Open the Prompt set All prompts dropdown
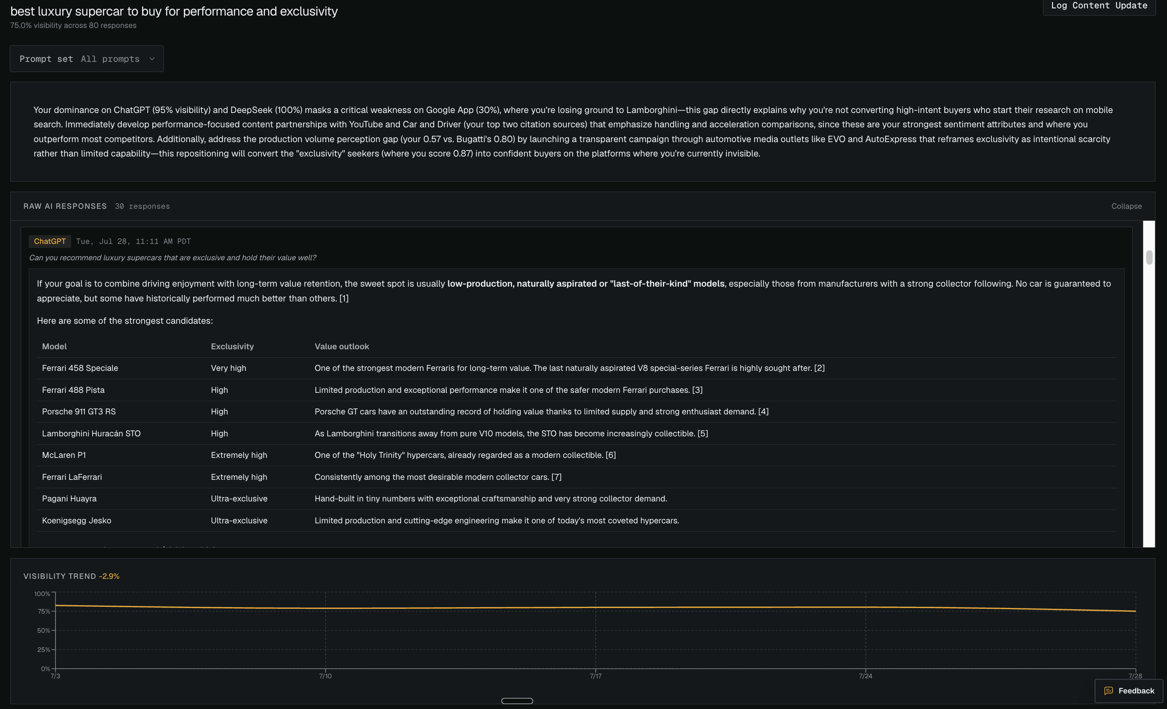Screen dimensions: 1167x709 coord(87,59)
